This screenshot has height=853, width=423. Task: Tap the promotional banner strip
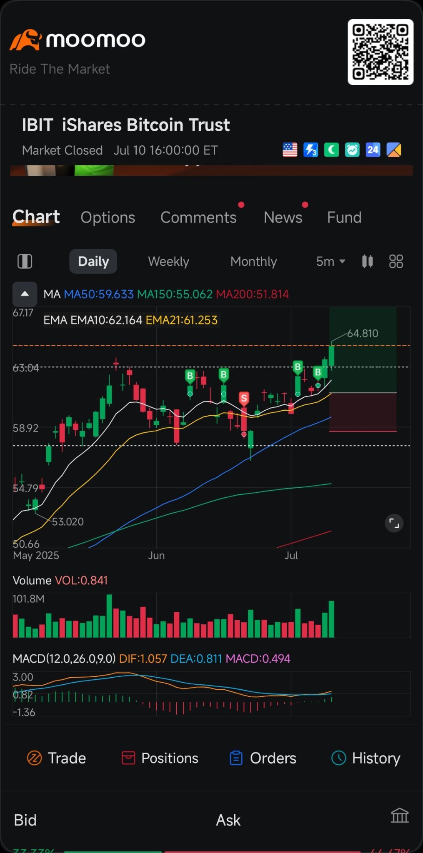point(211,170)
